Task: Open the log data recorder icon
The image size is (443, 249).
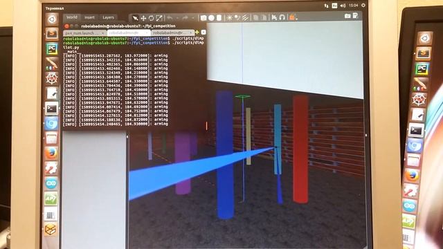Action: pos(355,15)
